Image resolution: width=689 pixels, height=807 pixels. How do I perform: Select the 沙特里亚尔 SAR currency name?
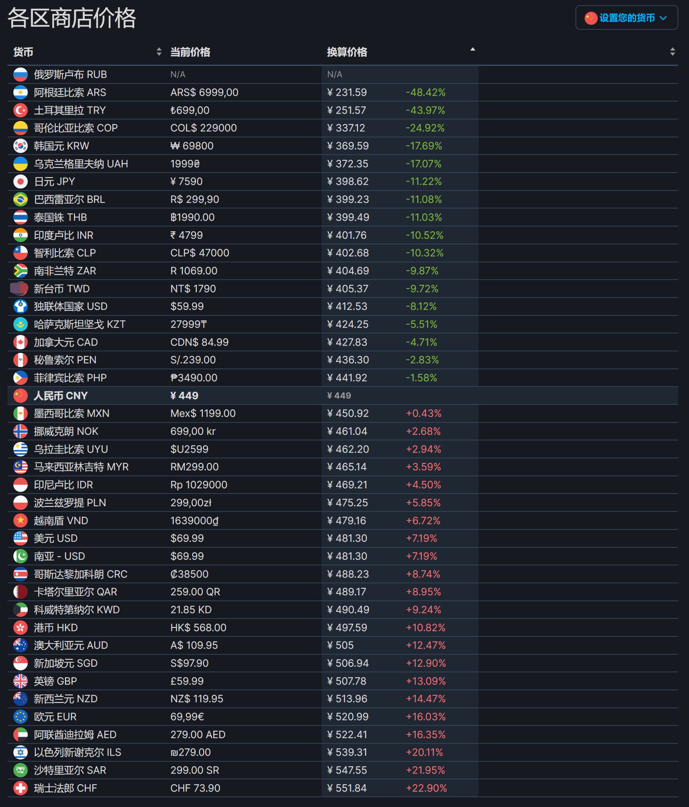pos(70,770)
